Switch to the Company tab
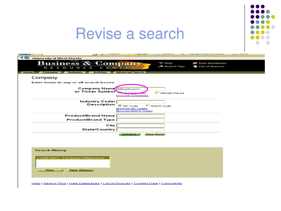Image resolution: width=281 pixels, height=211 pixels. tap(50, 72)
